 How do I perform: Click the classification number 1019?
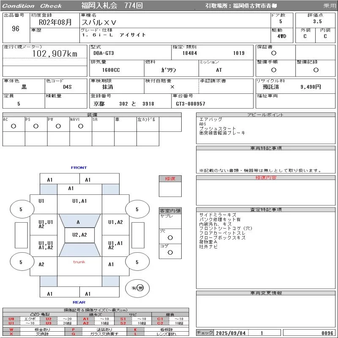point(239,53)
